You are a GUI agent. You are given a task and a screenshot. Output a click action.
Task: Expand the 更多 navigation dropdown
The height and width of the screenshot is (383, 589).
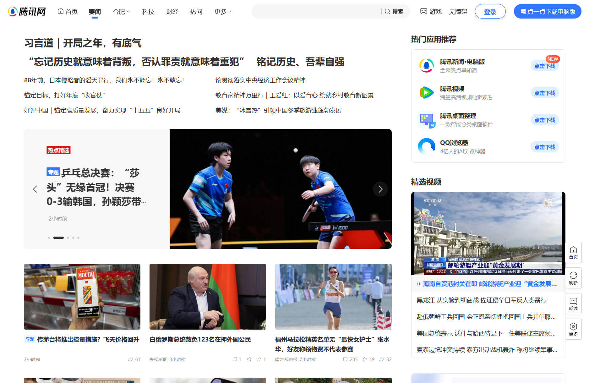[223, 12]
